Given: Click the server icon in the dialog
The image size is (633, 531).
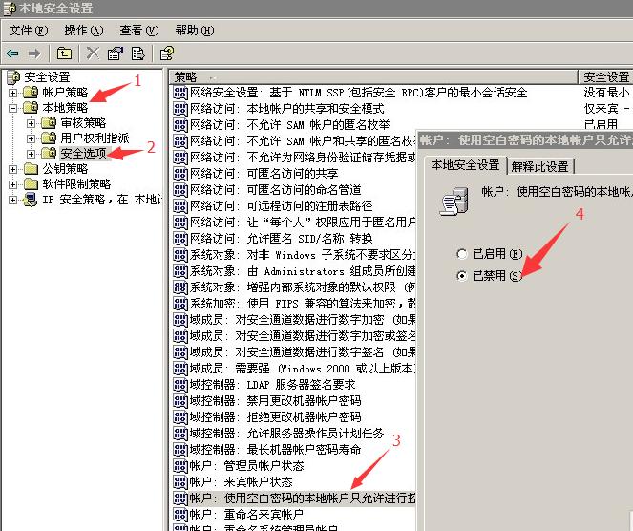Looking at the screenshot, I should point(454,201).
